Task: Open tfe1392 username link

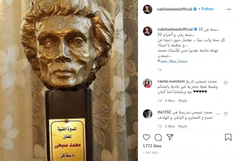Action: [x=164, y=112]
